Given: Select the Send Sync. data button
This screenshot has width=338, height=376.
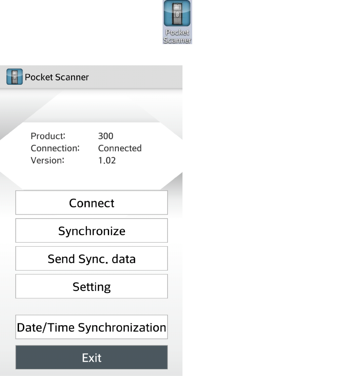Looking at the screenshot, I should pos(91,258).
